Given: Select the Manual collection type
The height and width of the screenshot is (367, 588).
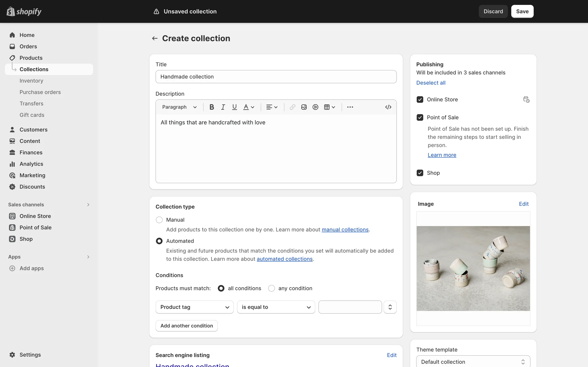Looking at the screenshot, I should (159, 220).
